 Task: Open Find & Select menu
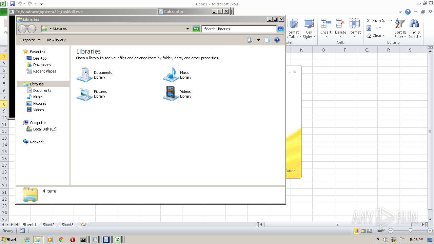click(x=414, y=29)
